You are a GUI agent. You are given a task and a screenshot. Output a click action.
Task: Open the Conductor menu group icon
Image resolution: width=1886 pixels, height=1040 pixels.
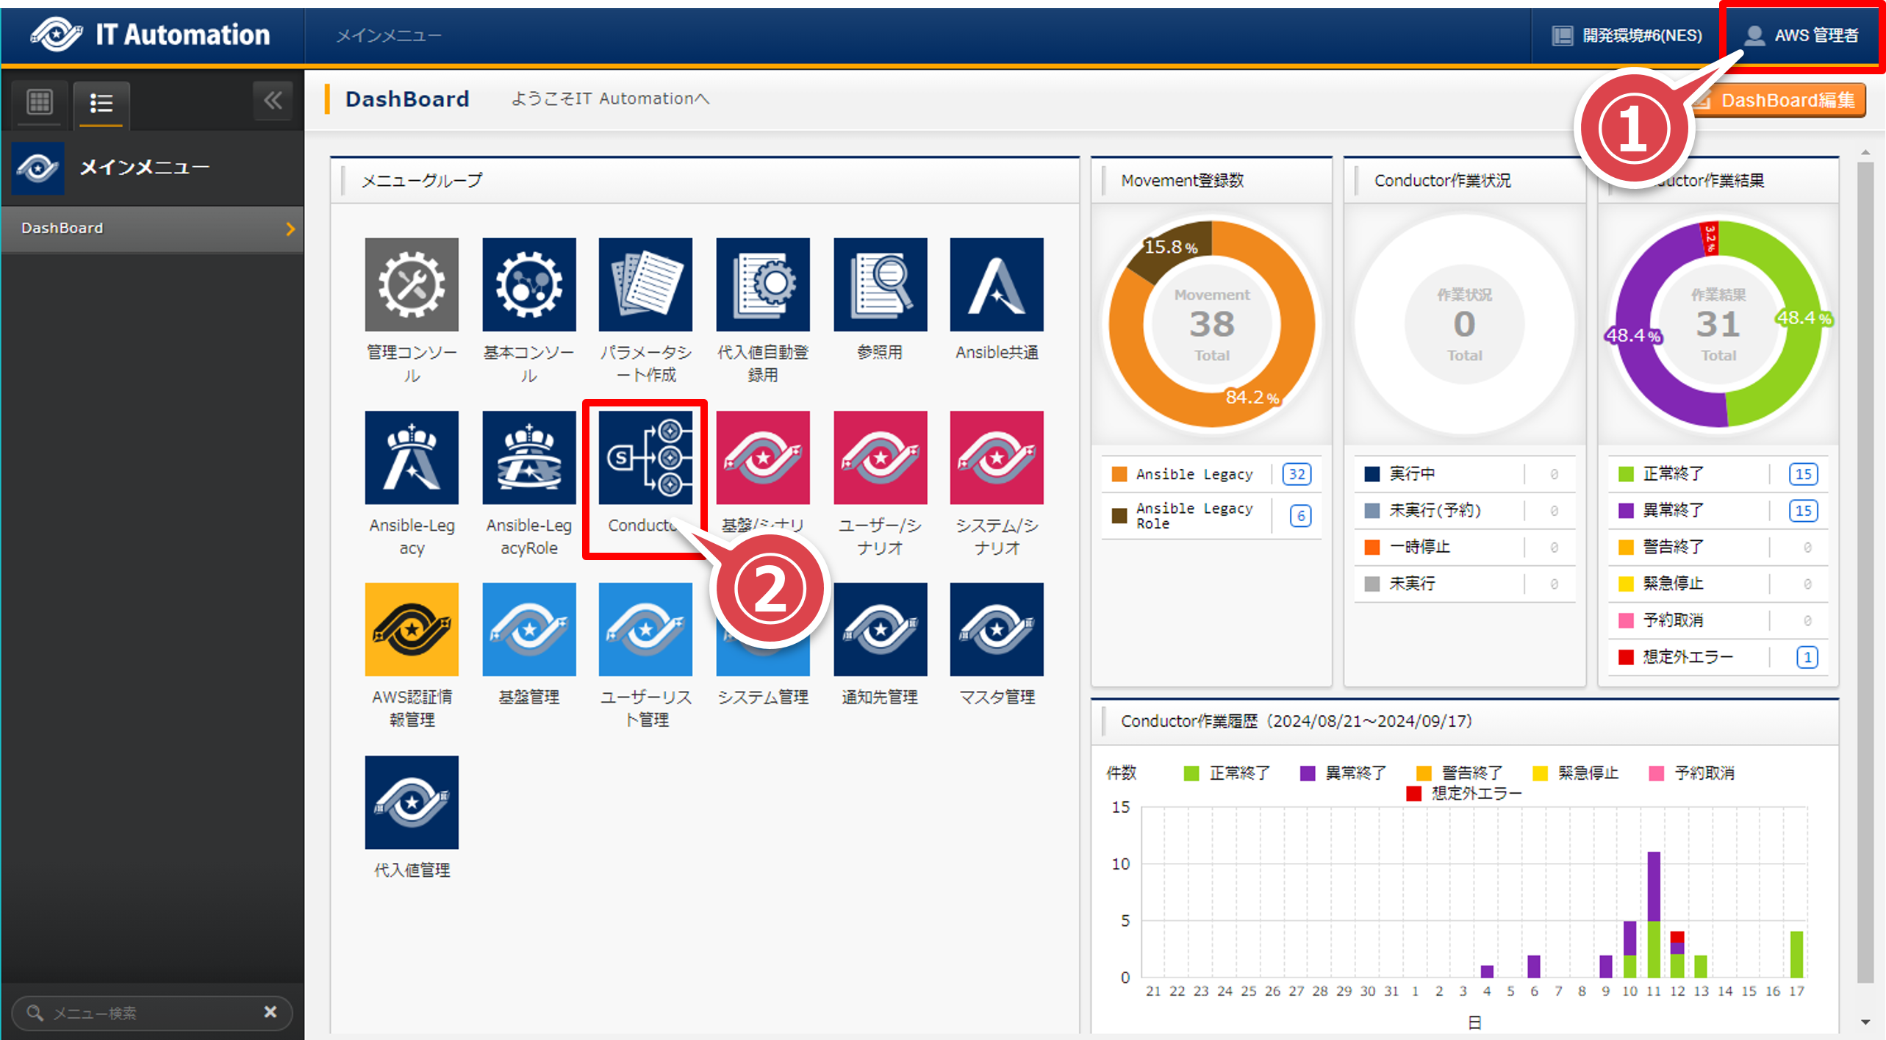point(645,457)
